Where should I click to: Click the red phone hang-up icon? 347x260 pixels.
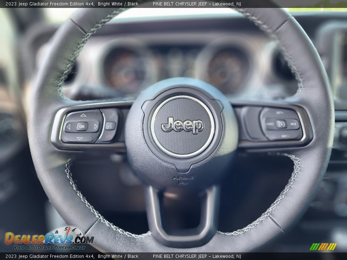click(109, 136)
